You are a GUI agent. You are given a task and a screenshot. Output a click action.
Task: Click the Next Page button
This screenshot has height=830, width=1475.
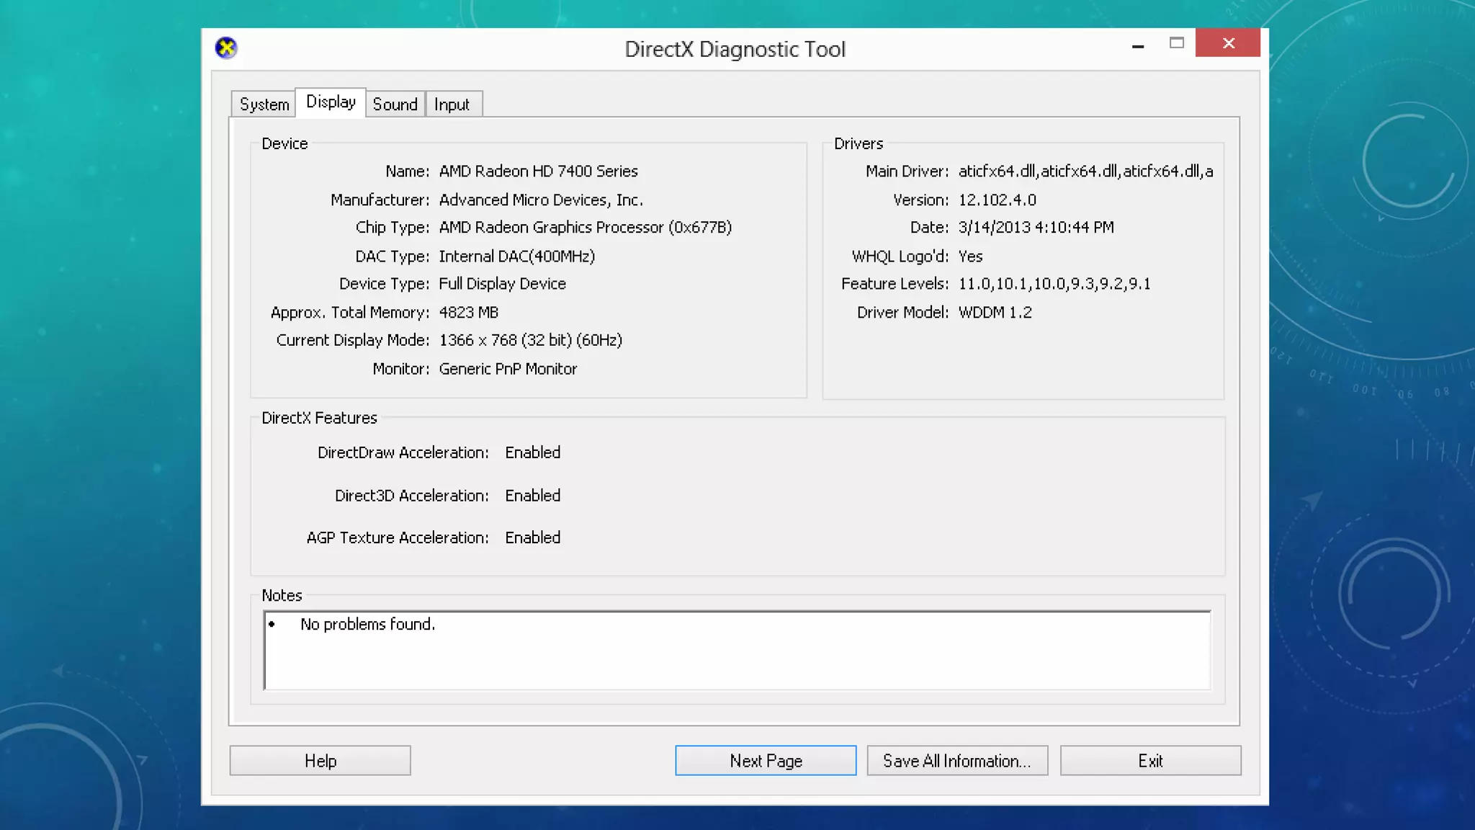point(766,761)
